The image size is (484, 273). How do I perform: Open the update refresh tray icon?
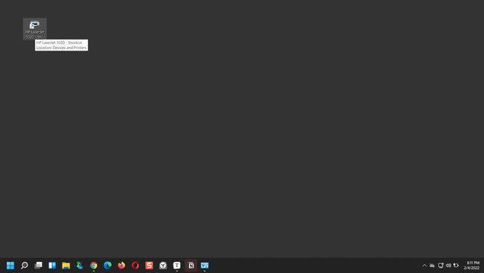456,266
